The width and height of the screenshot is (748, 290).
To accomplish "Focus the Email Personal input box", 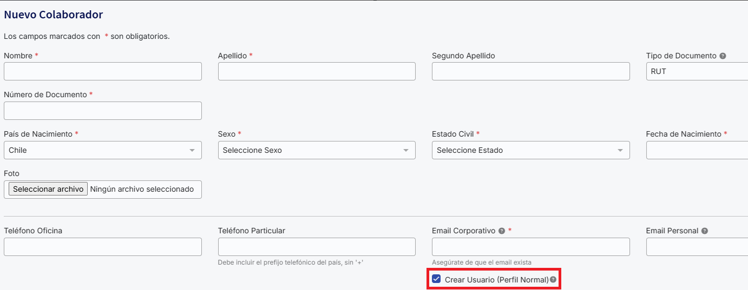I will click(x=697, y=247).
